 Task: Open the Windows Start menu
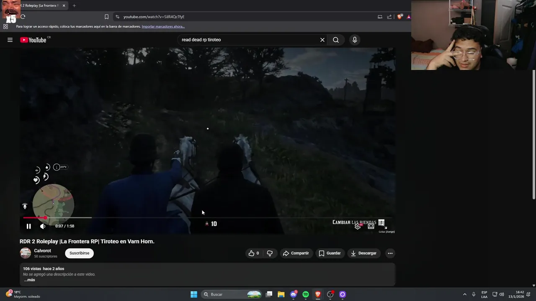(194, 294)
